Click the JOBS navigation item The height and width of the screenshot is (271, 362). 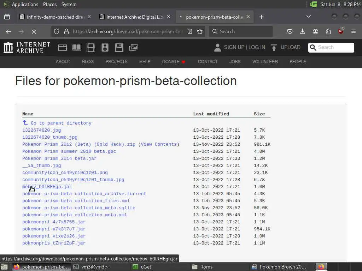235,61
